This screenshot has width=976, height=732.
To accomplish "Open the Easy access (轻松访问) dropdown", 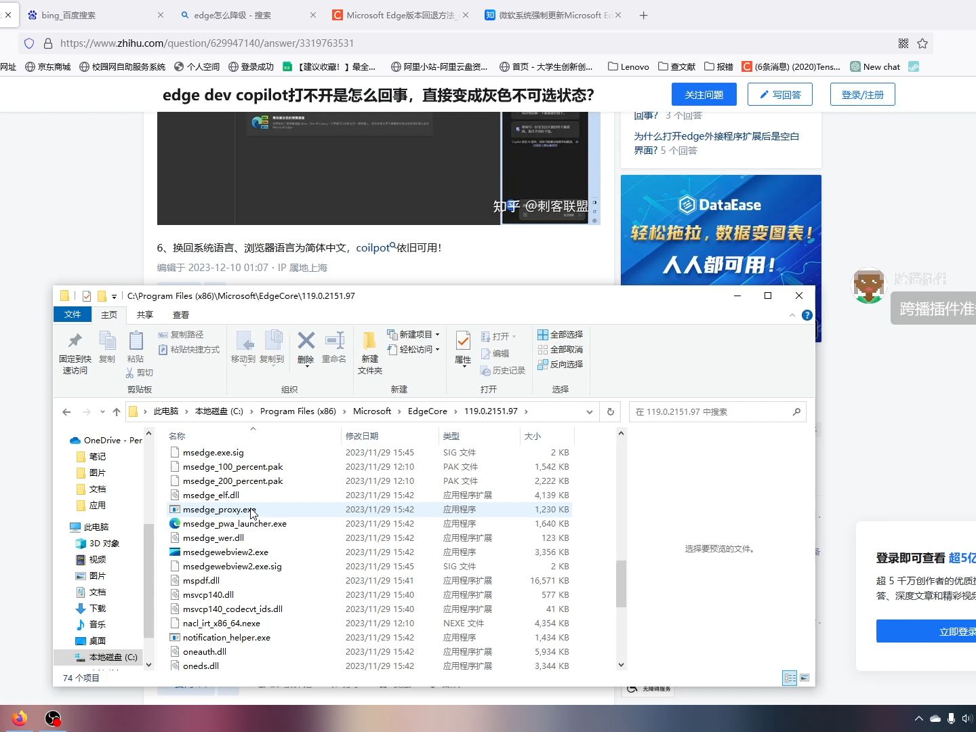I will pyautogui.click(x=413, y=350).
